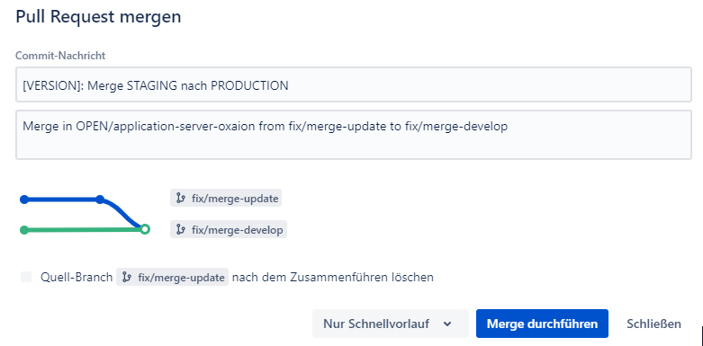Click the commit description text area

353,135
